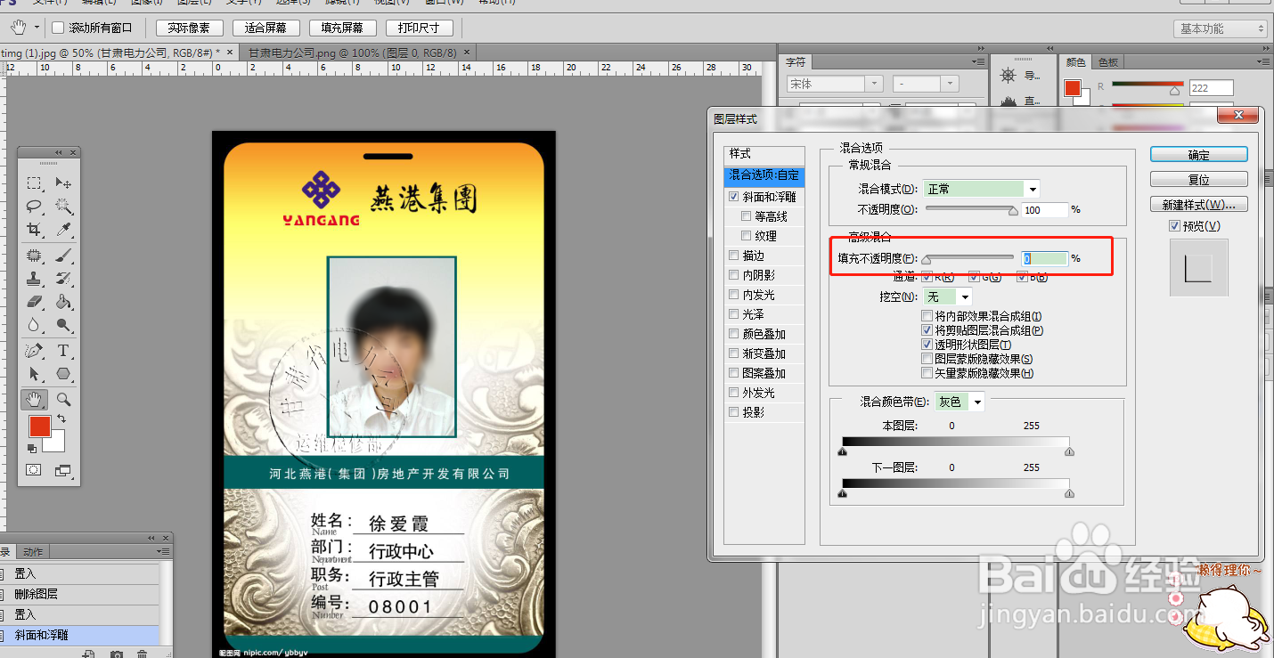Screen dimensions: 1274x658
Task: Select the History Brush tool
Action: 63,279
